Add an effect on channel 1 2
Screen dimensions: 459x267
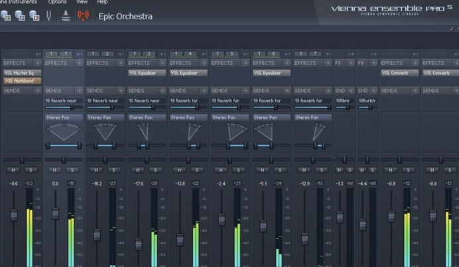coord(121,63)
